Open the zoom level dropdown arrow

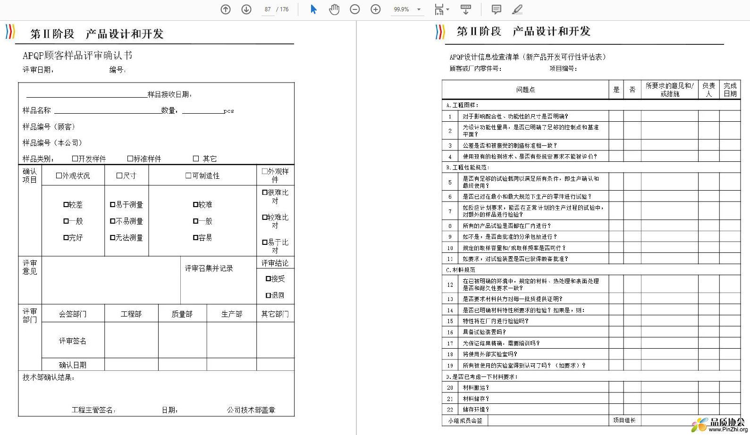(419, 9)
